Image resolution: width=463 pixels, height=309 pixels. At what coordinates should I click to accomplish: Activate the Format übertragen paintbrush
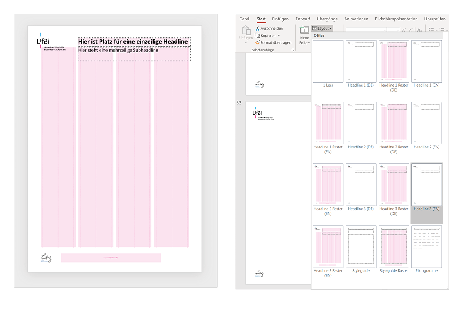click(257, 43)
